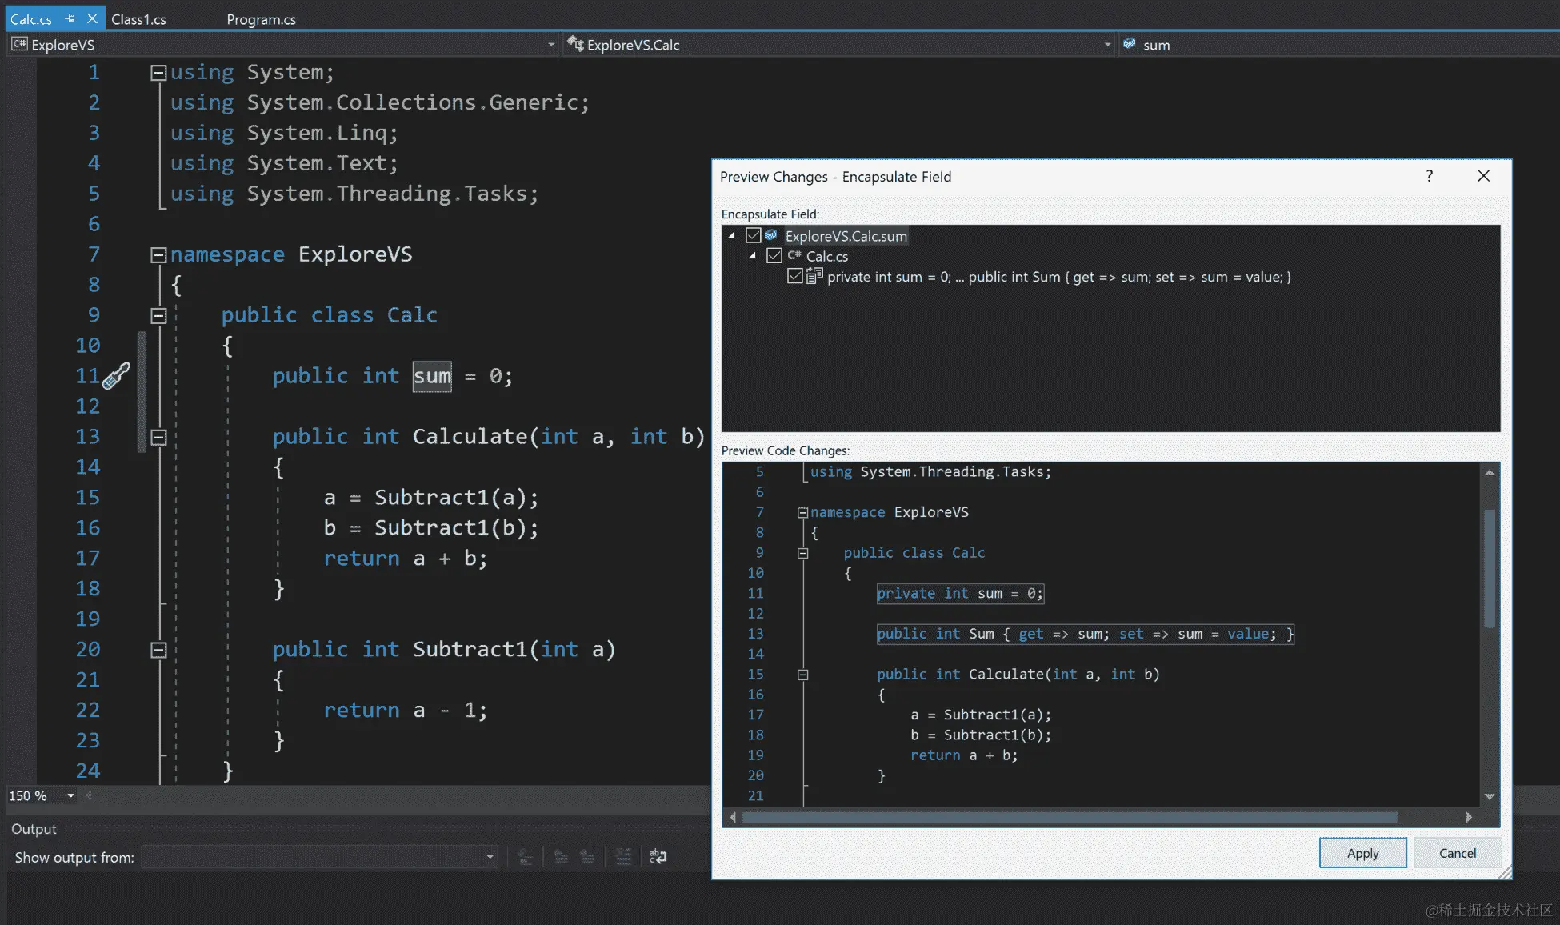Toggle the Calc.cs file checkbox
The image size is (1560, 925).
click(774, 256)
